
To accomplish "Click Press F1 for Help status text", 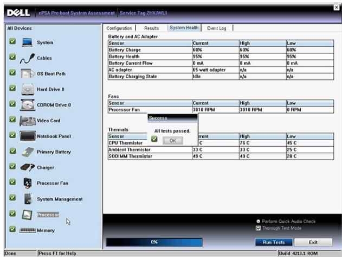I will click(57, 253).
